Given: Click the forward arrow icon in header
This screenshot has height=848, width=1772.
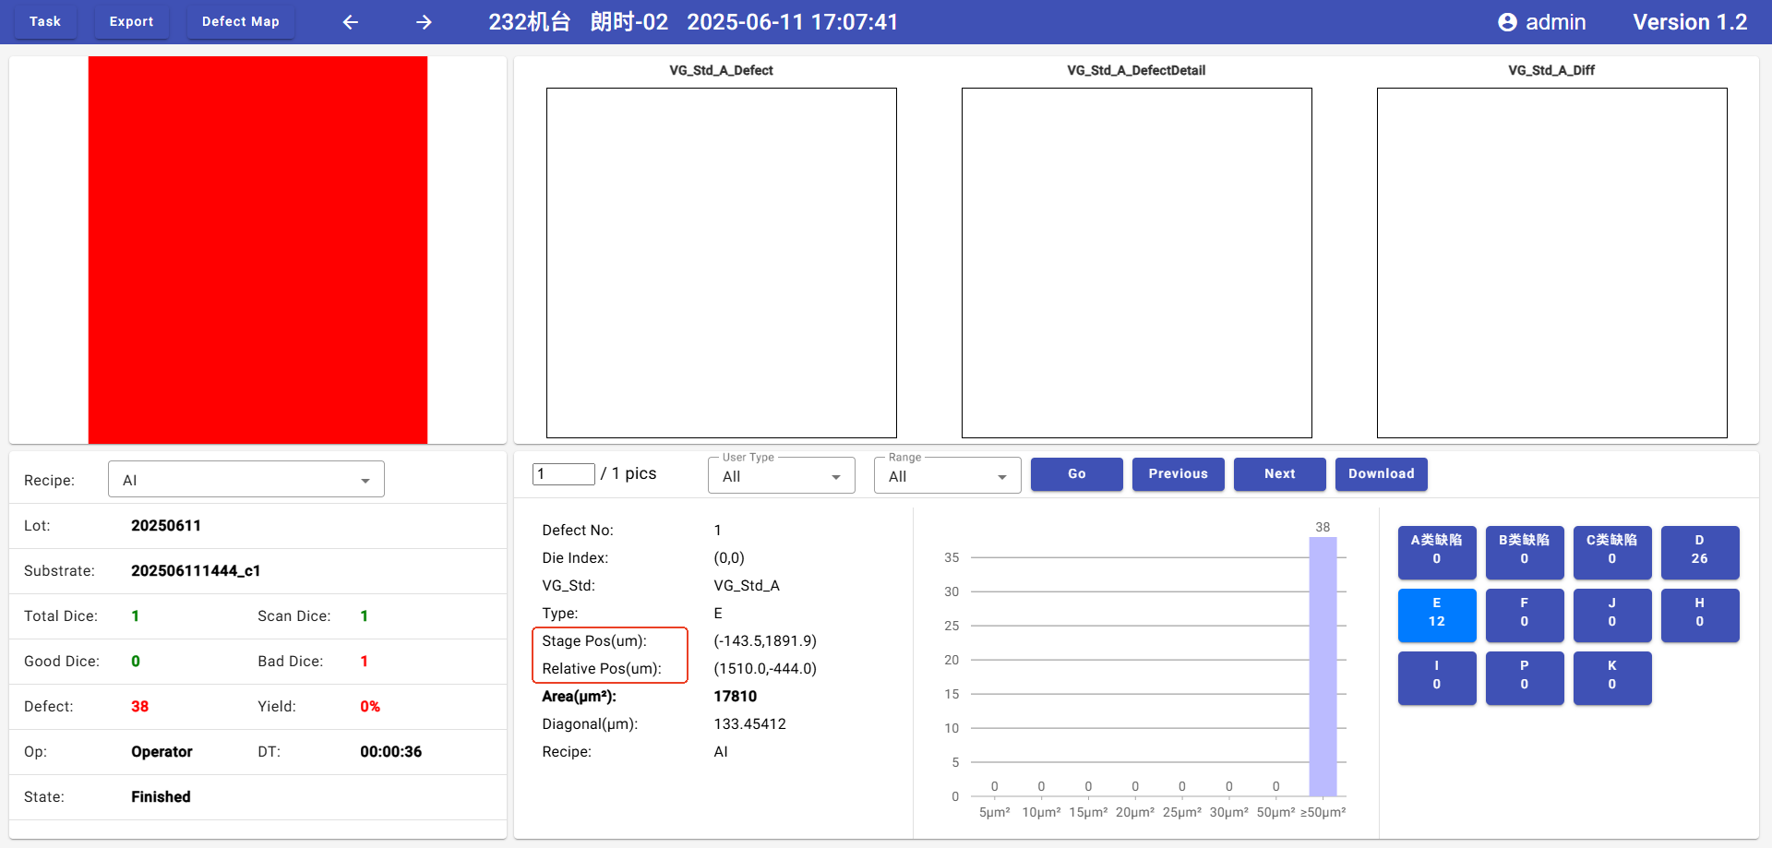Looking at the screenshot, I should [424, 22].
